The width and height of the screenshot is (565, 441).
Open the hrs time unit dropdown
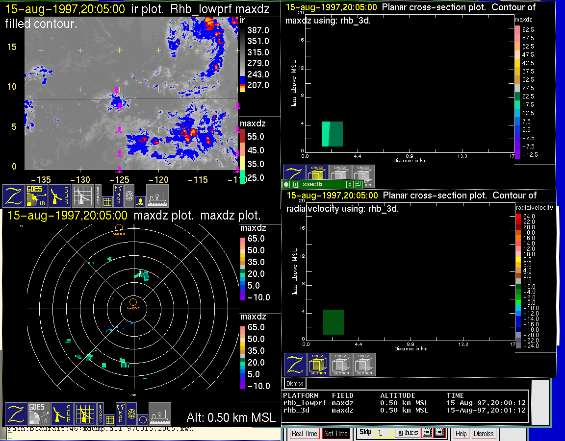pos(407,433)
